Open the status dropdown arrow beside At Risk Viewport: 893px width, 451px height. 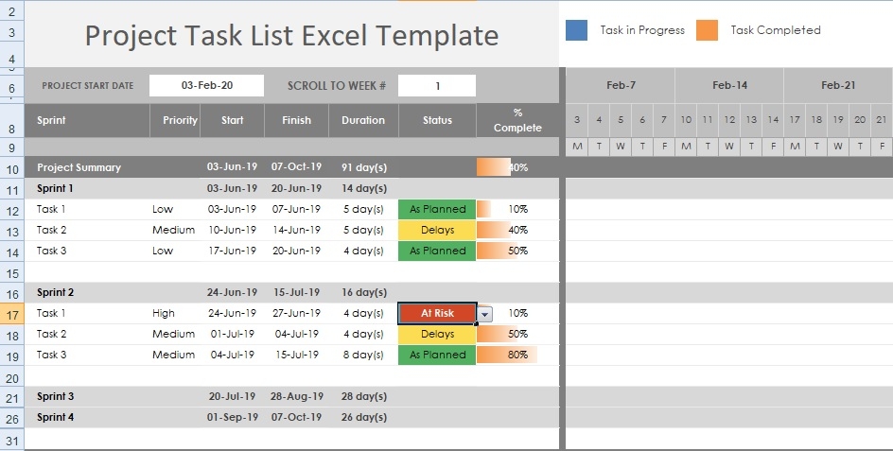point(485,314)
